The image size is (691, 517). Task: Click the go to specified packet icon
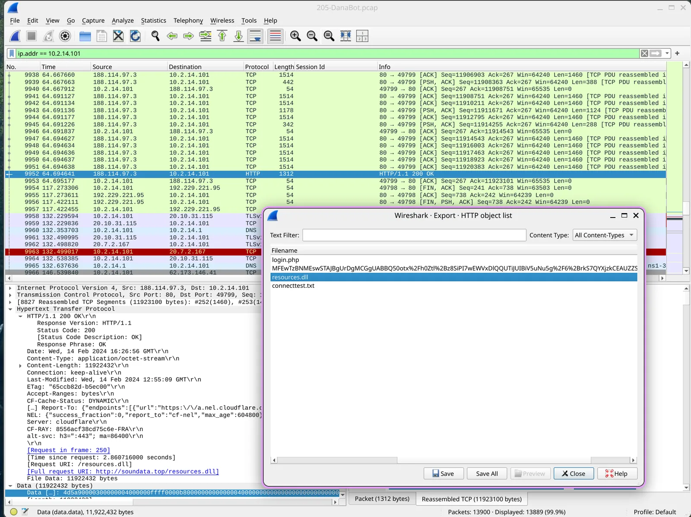(x=205, y=36)
